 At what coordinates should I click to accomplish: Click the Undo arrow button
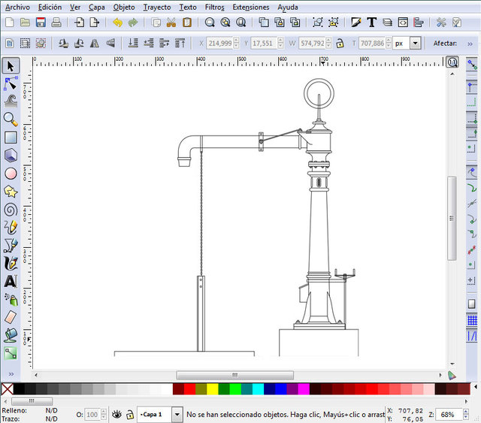click(117, 23)
